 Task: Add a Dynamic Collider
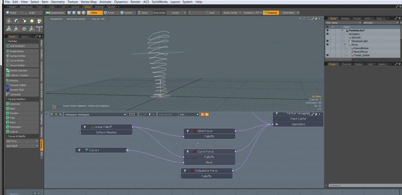(22, 85)
